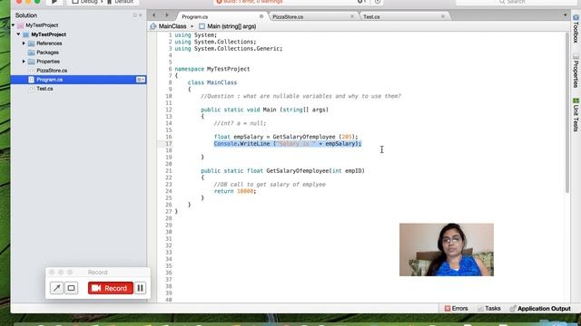581x326 pixels.
Task: Open the options gear on Program.cs row
Action: 141,80
